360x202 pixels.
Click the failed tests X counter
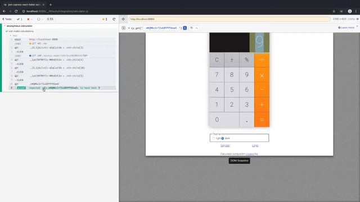point(30,19)
